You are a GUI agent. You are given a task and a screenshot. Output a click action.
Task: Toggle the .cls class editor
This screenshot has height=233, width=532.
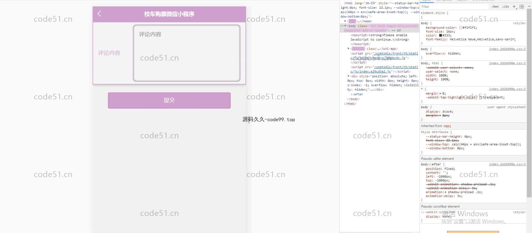pos(506,7)
